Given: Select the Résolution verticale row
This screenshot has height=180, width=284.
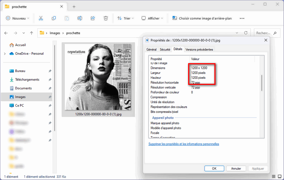Looking at the screenshot, I should pyautogui.click(x=204, y=87).
